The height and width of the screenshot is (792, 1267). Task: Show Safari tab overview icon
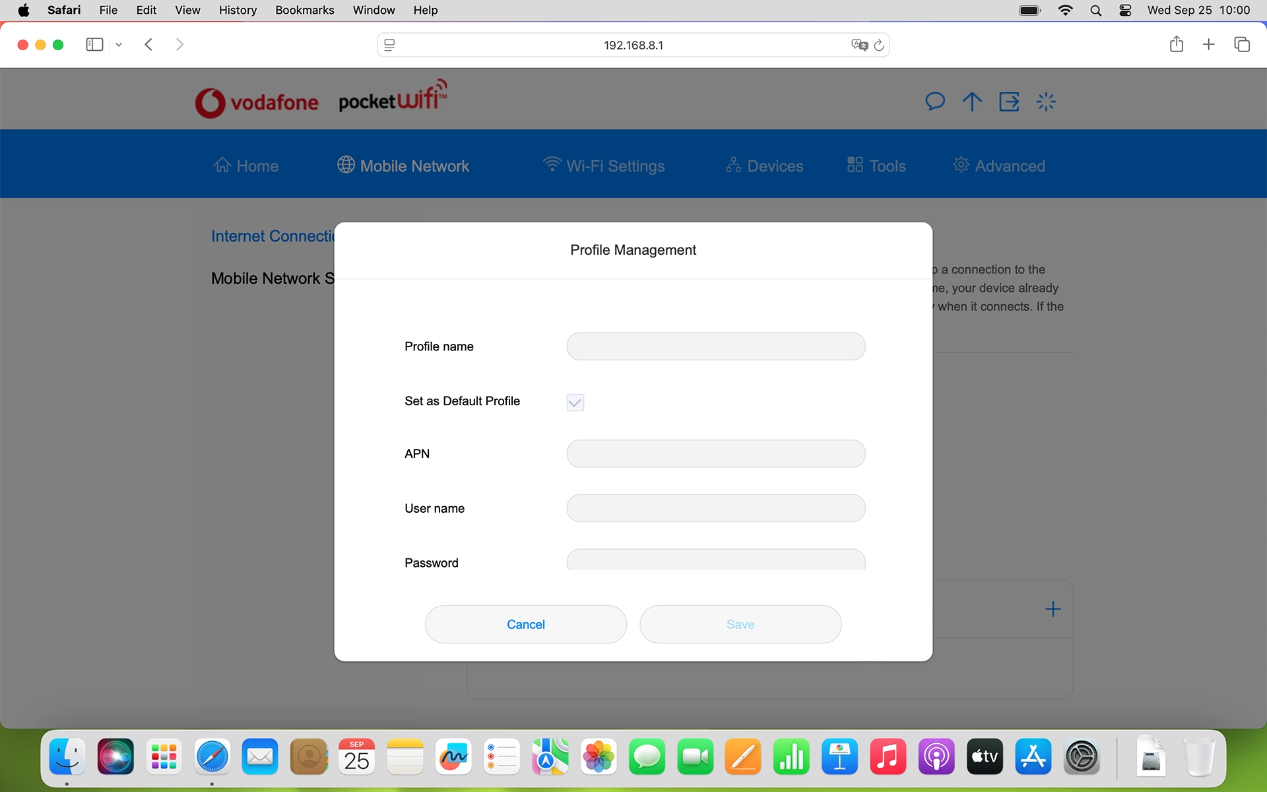(x=1241, y=45)
